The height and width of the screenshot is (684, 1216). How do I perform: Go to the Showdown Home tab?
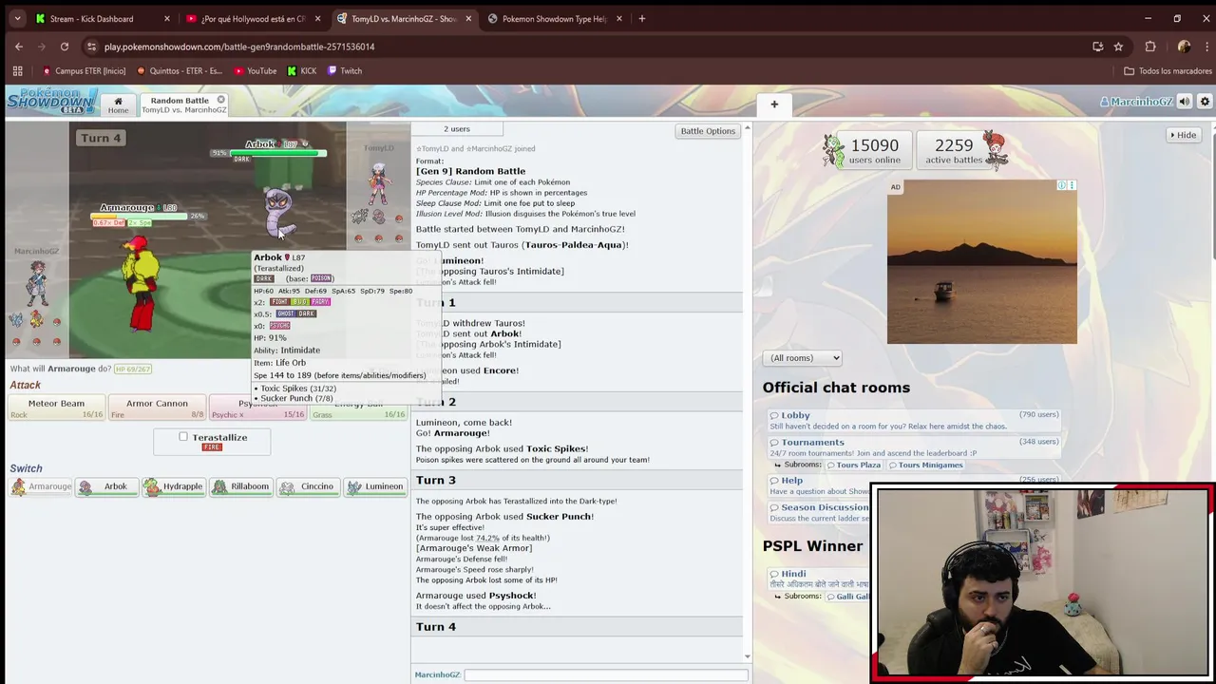(118, 104)
